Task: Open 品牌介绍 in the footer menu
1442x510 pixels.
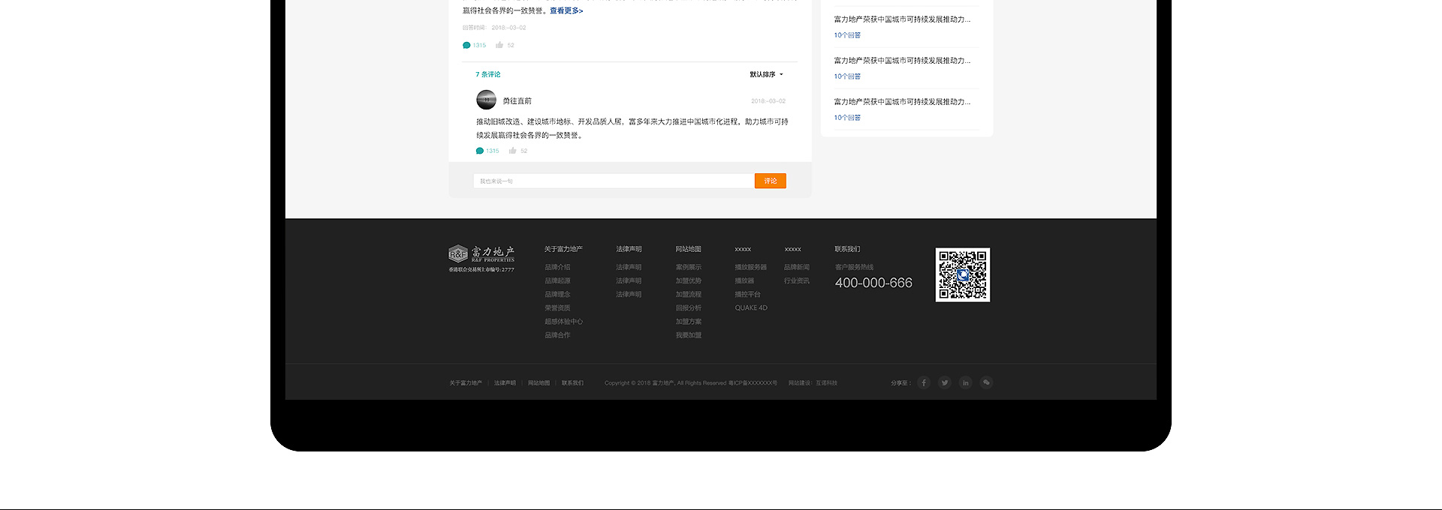Action: coord(557,267)
